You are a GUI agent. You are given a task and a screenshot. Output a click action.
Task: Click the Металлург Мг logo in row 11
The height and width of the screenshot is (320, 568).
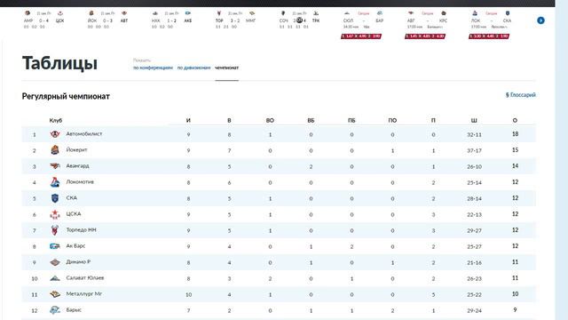(55, 294)
